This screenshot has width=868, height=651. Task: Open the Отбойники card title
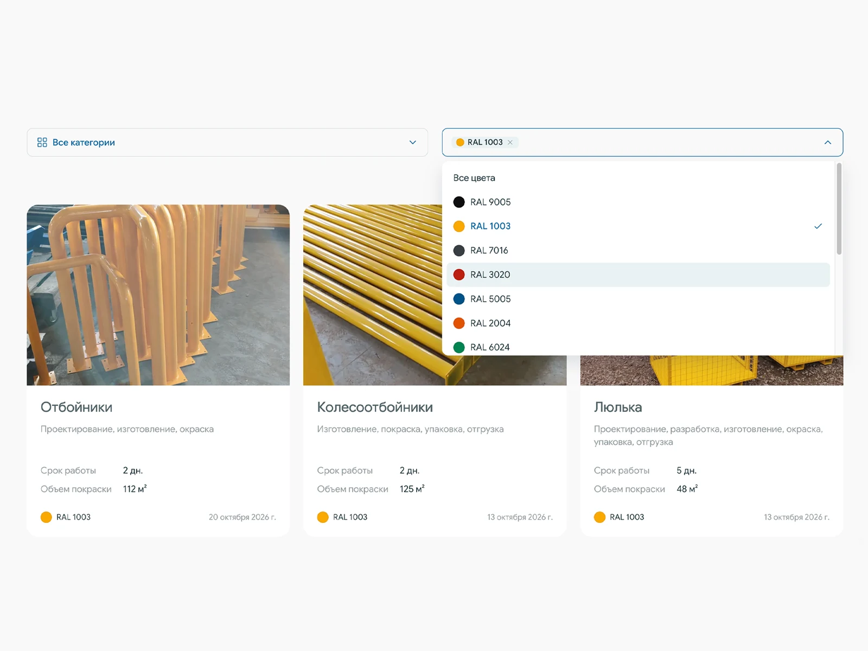pos(76,407)
